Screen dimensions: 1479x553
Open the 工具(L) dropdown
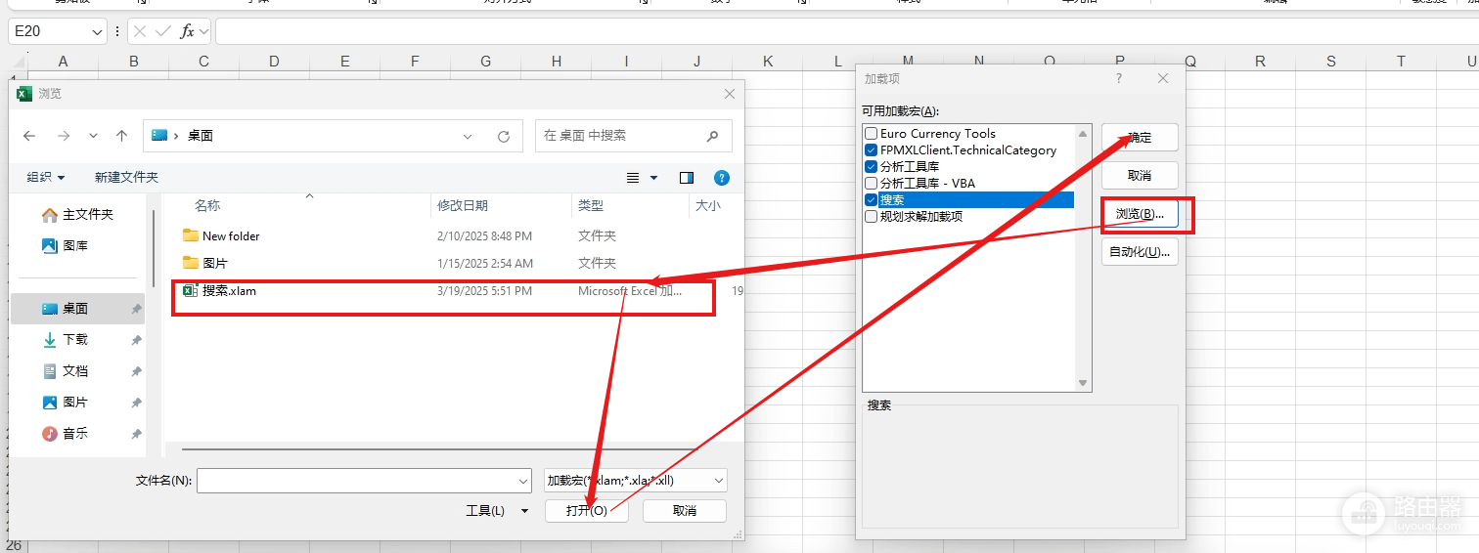497,511
